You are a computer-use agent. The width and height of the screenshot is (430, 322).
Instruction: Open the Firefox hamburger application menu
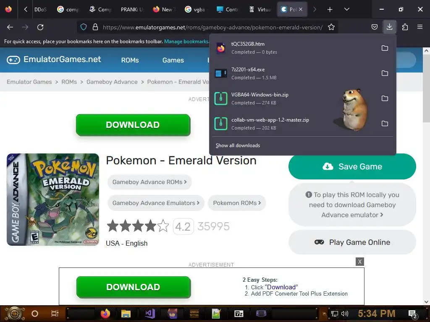(x=420, y=27)
